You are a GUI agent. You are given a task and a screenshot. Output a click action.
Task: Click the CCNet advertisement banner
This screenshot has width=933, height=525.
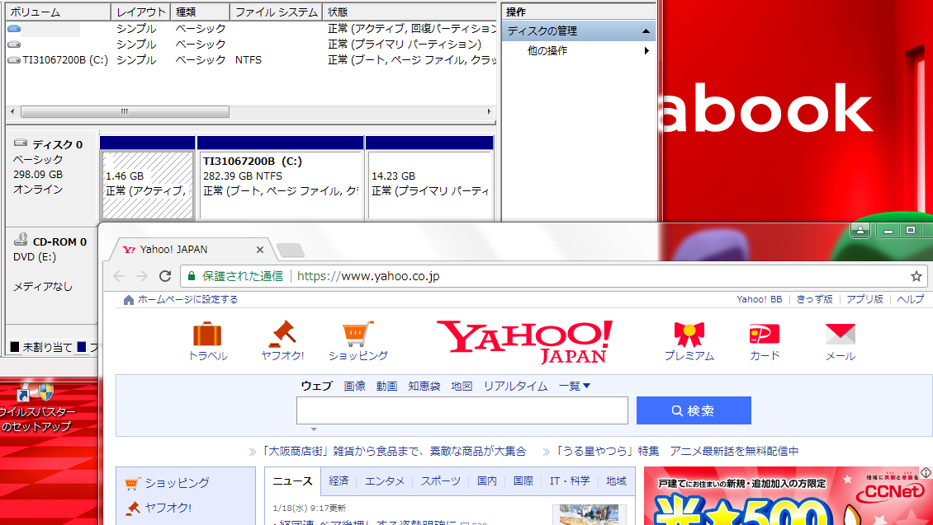(789, 496)
